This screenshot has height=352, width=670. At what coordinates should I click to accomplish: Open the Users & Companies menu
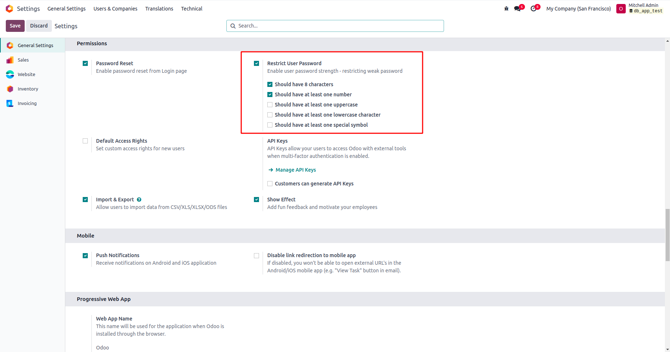[x=115, y=9]
